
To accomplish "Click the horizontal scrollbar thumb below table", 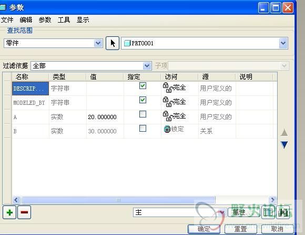I will click(118, 200).
